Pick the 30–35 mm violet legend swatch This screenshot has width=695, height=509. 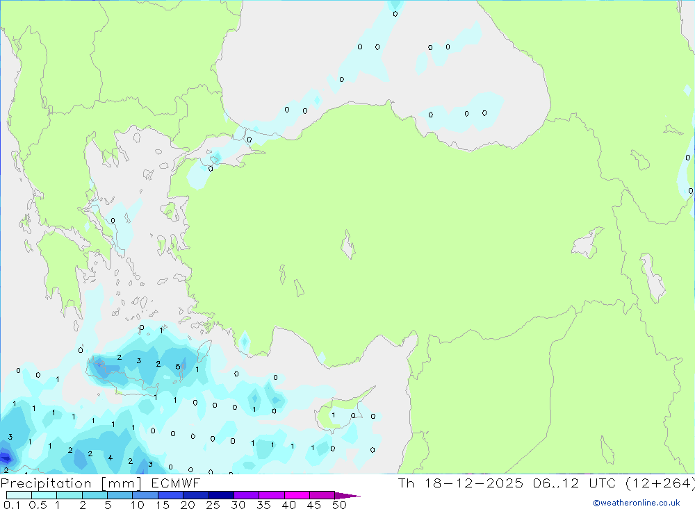pyautogui.click(x=247, y=495)
